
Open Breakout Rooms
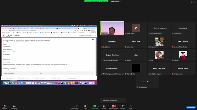point(113,107)
